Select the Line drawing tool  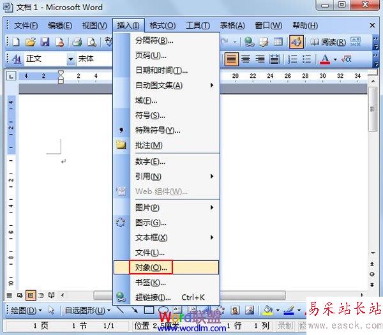120,310
